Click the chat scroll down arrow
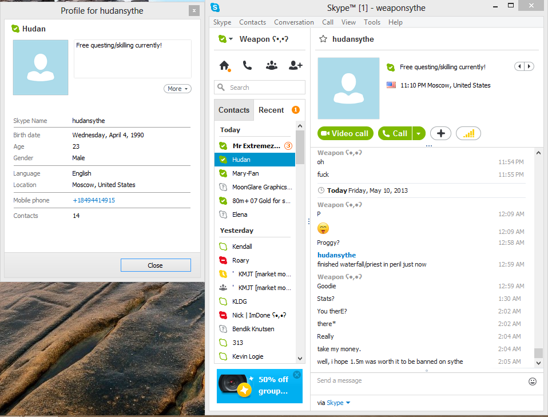This screenshot has height=417, width=548. point(539,363)
